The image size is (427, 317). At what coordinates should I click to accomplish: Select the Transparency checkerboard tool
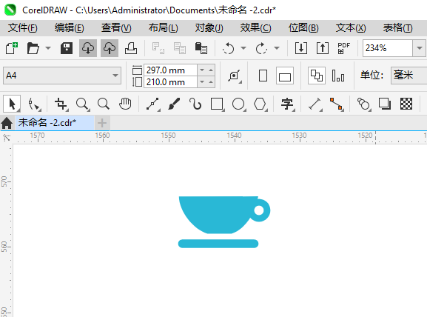[x=406, y=104]
